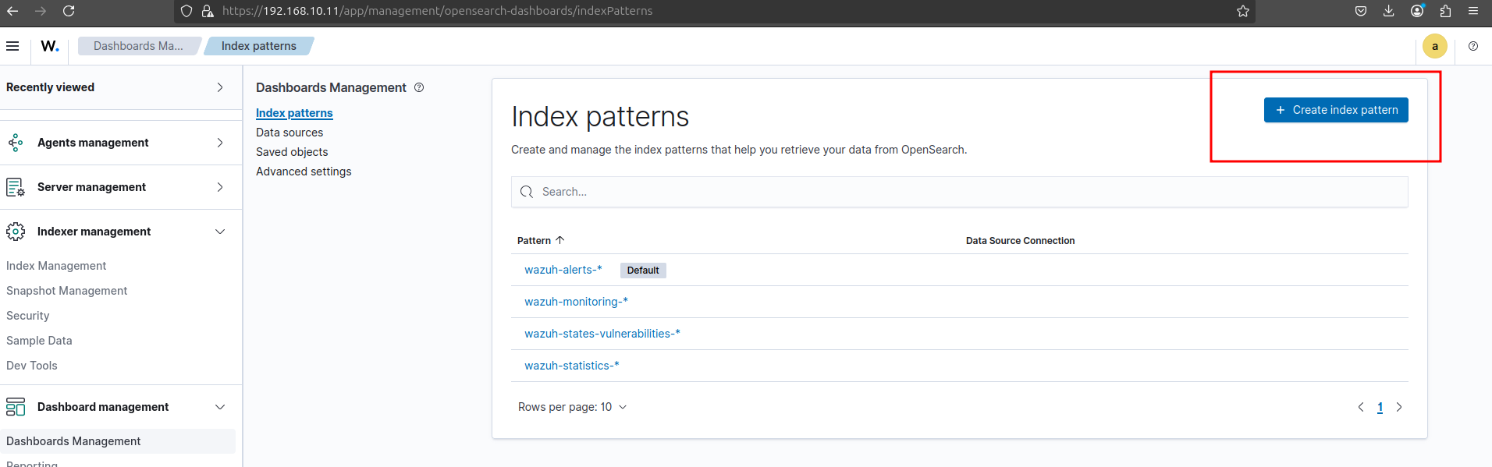This screenshot has width=1492, height=467.
Task: Open the browser downloads icon
Action: (1388, 11)
